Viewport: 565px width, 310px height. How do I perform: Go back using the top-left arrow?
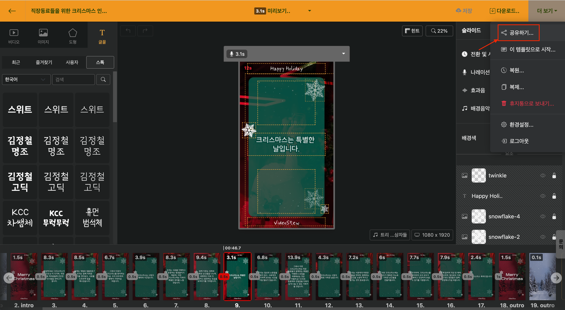[x=12, y=11]
